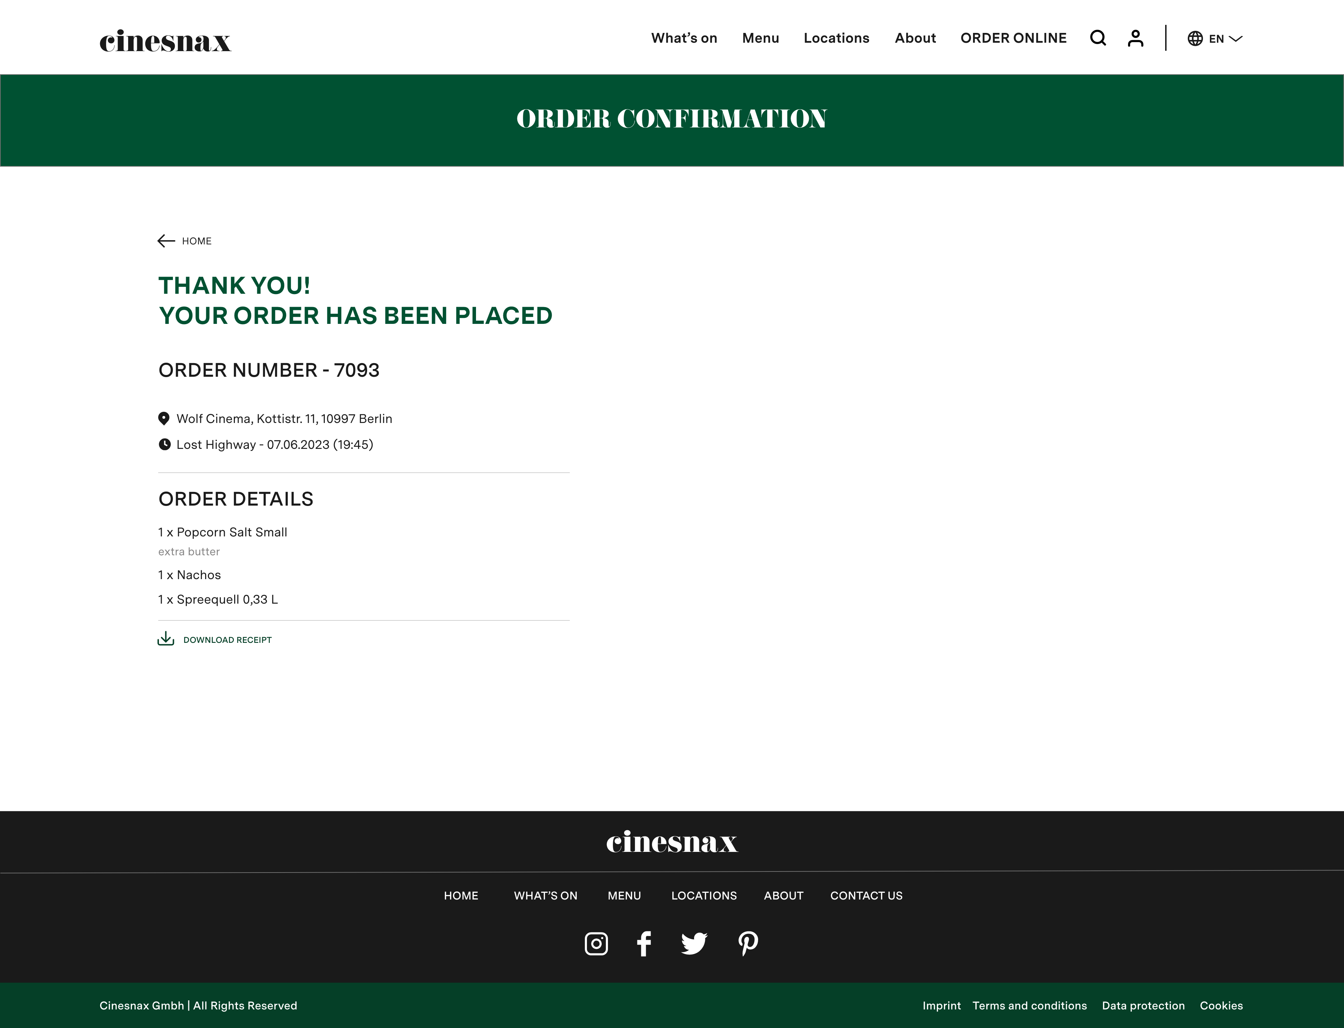1344x1028 pixels.
Task: Click the location pin icon
Action: pyautogui.click(x=163, y=418)
